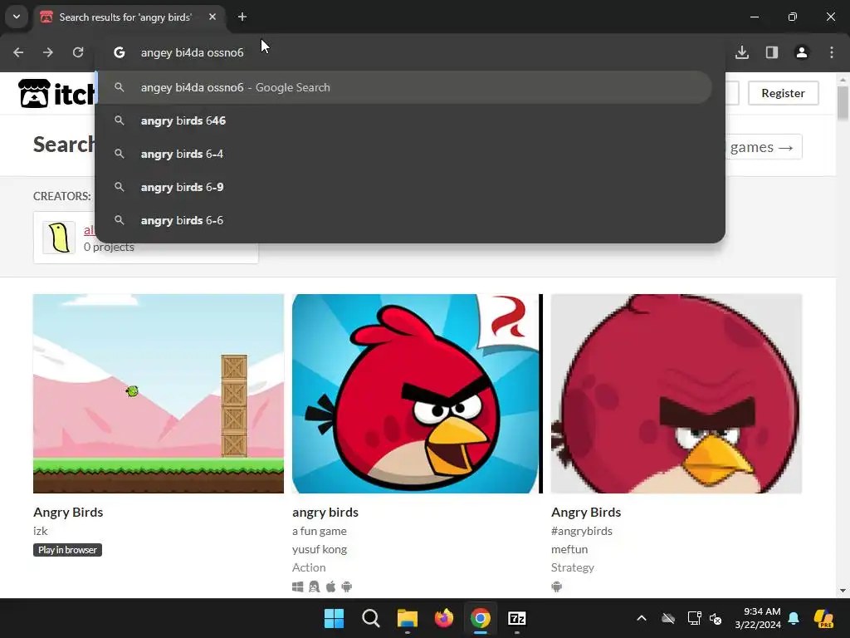850x638 pixels.
Task: Click '0 projects' creator text
Action: (109, 247)
